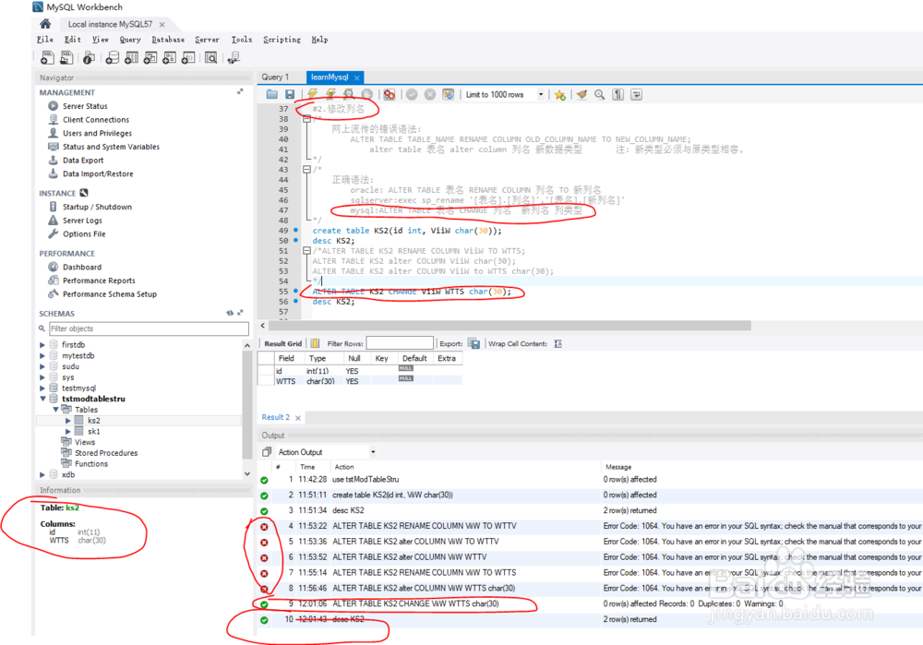Toggle Wrap Cell Content icon

pyautogui.click(x=558, y=343)
